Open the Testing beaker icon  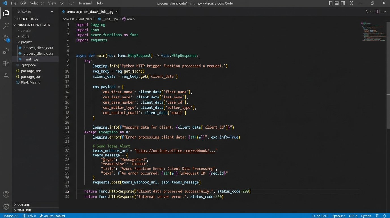click(x=6, y=76)
